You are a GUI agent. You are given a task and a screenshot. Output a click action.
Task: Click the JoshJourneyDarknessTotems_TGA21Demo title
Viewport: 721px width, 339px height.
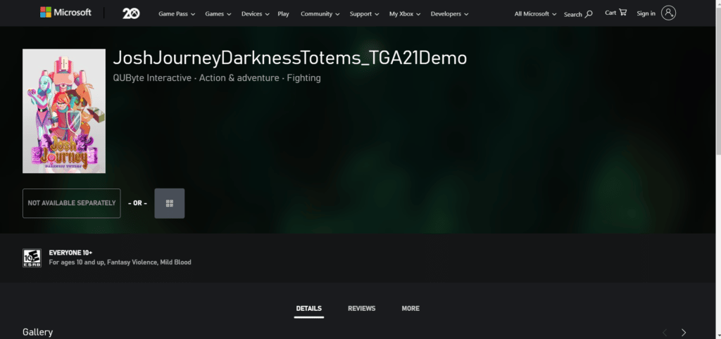click(x=289, y=58)
